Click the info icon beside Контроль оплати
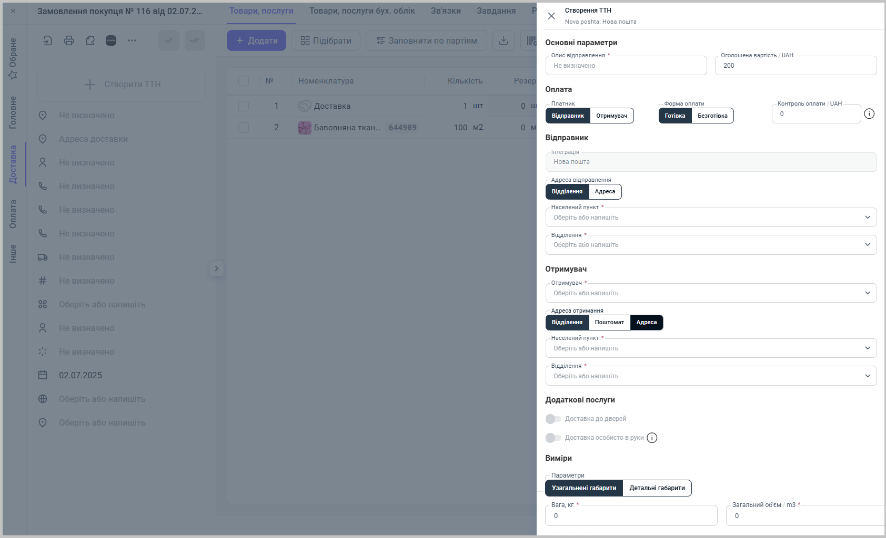Screen dimensions: 886x538 pyautogui.click(x=869, y=113)
